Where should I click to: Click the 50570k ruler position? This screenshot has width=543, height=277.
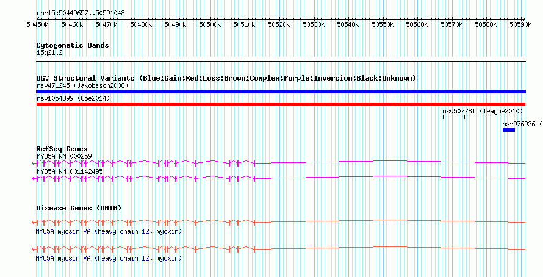tap(451, 24)
